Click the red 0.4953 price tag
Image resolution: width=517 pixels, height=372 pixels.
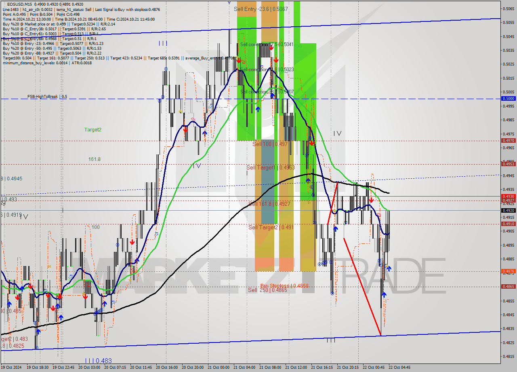[x=508, y=164]
